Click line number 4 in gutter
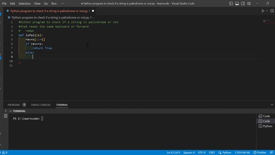The height and width of the screenshot is (155, 275). coord(12,35)
